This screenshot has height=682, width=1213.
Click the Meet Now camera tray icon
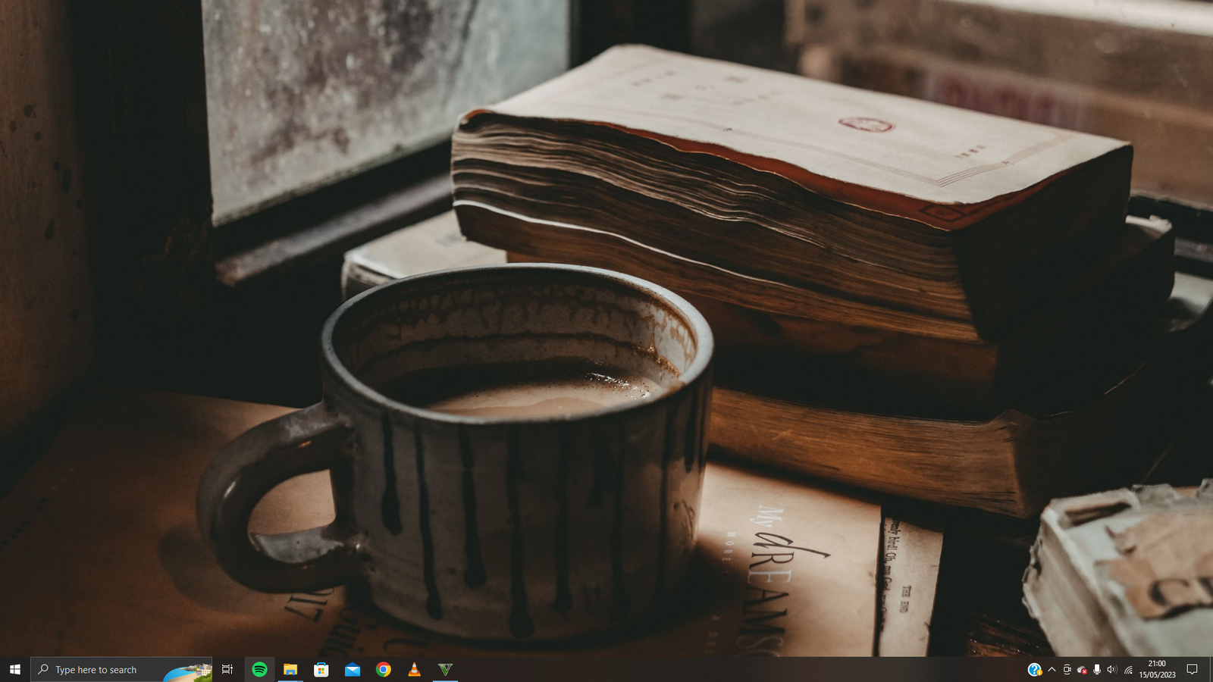point(1067,669)
